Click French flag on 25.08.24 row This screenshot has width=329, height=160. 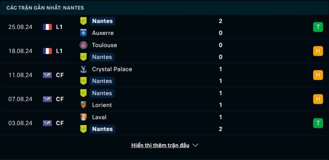click(47, 27)
